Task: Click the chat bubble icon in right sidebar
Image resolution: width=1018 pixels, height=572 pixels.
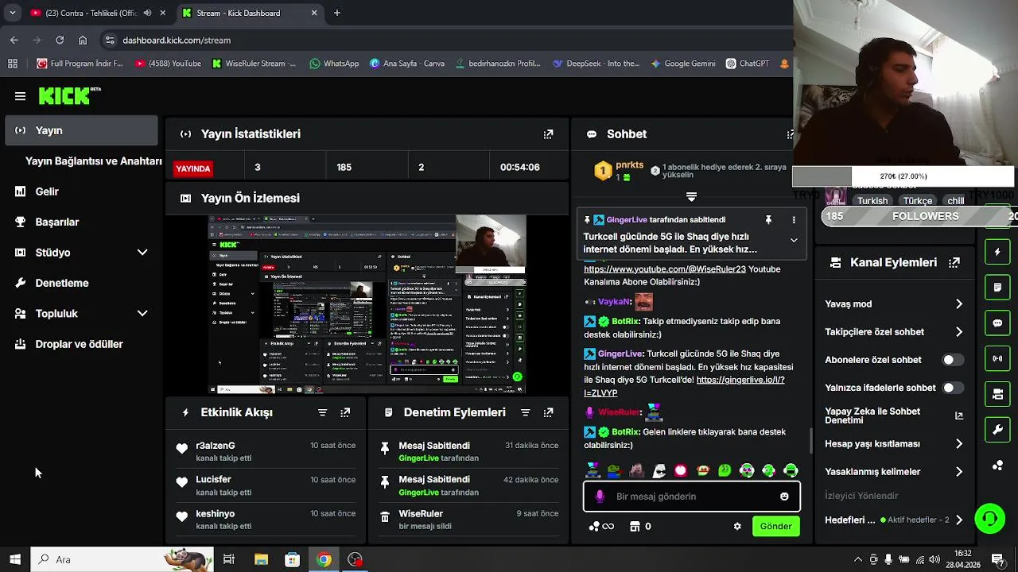Action: (997, 323)
